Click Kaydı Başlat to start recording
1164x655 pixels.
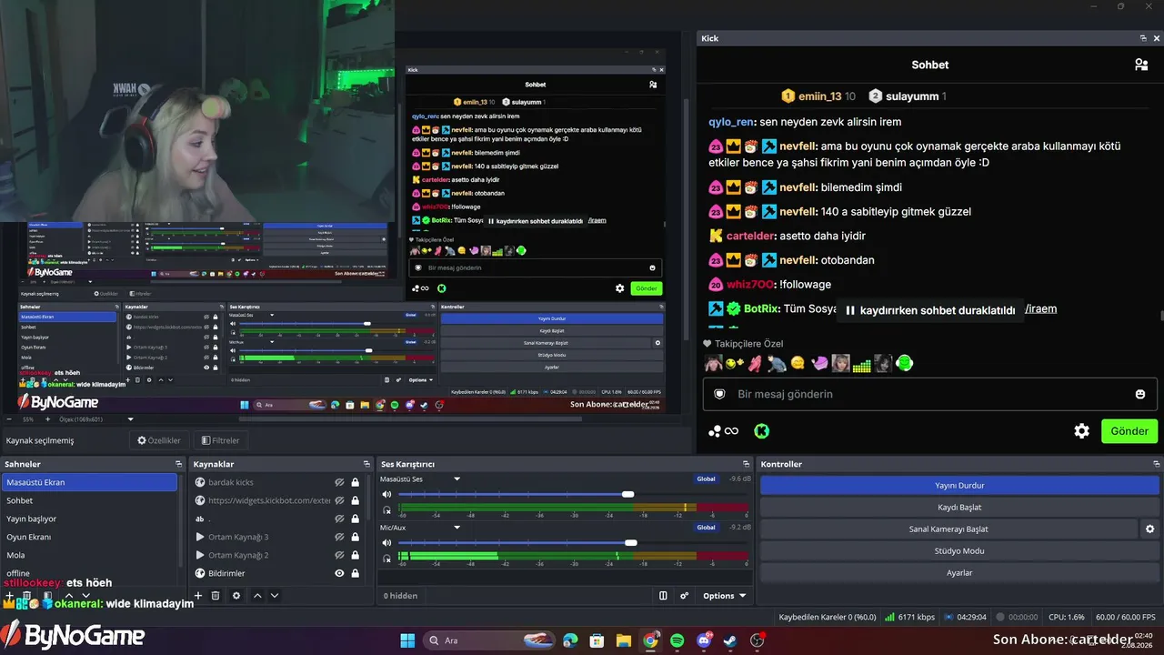tap(959, 507)
